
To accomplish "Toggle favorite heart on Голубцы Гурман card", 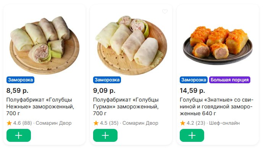I will coord(165,11).
